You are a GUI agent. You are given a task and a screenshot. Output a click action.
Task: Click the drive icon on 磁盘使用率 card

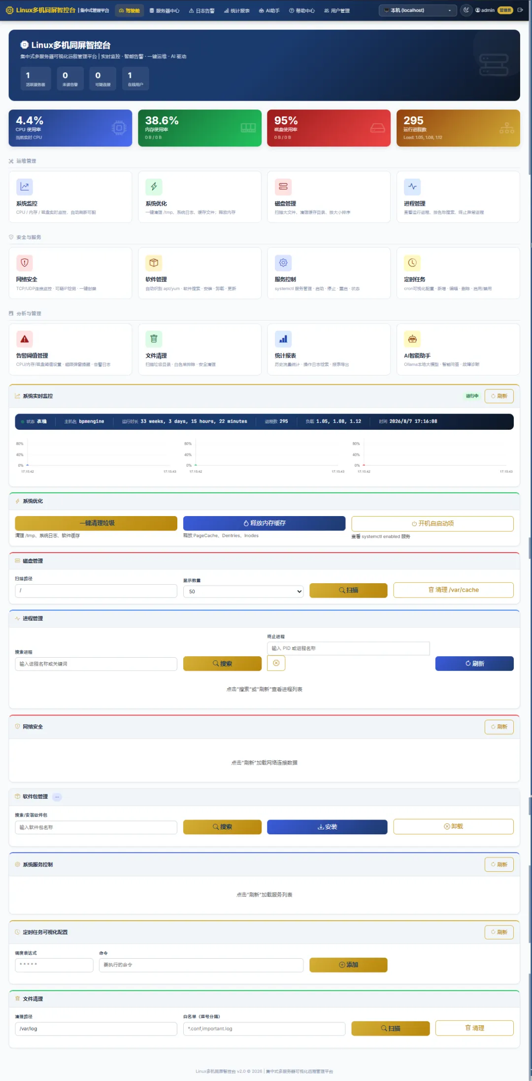(x=377, y=128)
